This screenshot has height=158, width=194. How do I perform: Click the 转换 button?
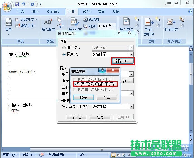click(x=123, y=61)
